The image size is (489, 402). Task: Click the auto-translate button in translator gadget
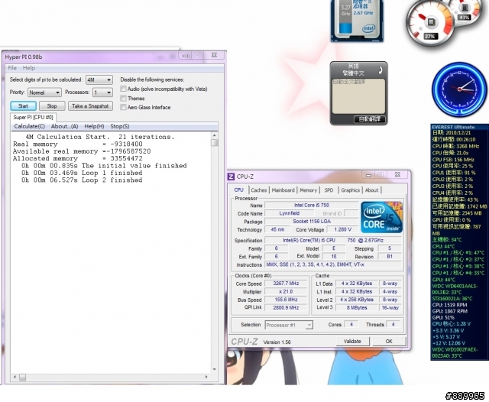370,119
